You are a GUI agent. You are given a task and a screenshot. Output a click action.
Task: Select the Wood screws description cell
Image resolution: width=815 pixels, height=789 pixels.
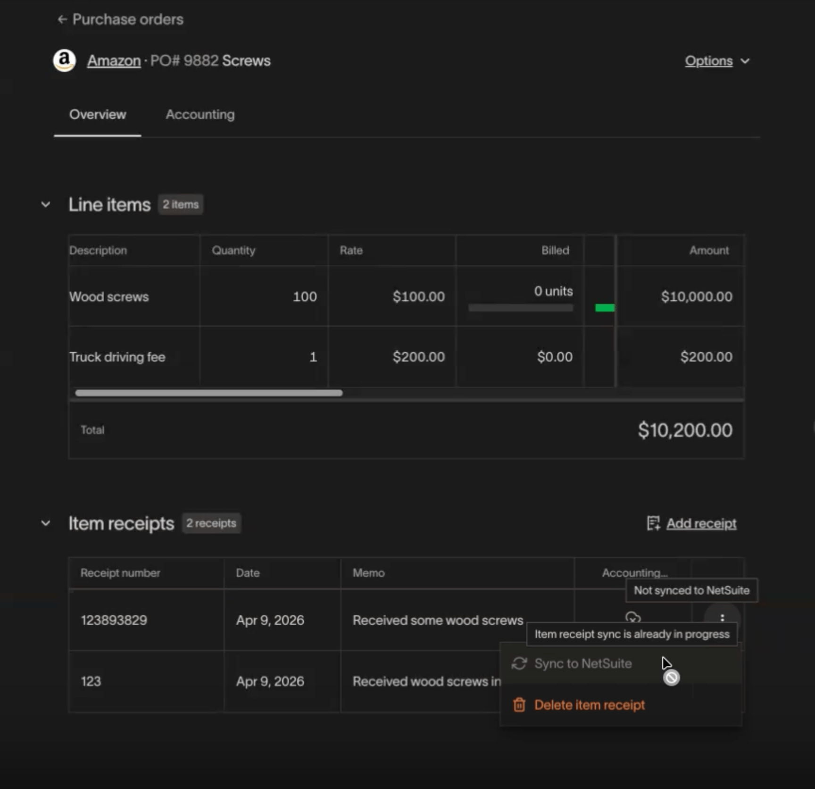(134, 296)
